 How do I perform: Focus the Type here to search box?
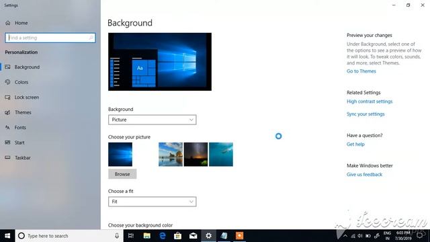click(69, 236)
